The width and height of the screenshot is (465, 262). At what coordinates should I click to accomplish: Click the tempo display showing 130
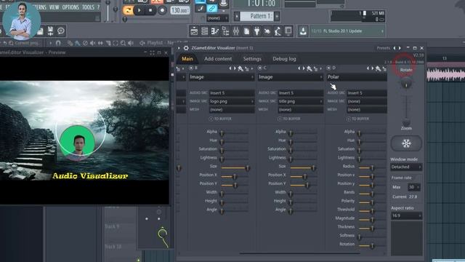pos(180,10)
